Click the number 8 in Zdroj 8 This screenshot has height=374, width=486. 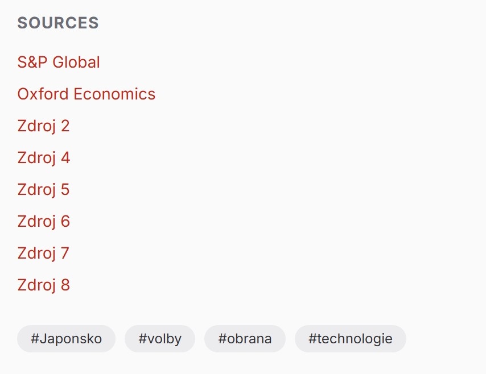coord(65,285)
